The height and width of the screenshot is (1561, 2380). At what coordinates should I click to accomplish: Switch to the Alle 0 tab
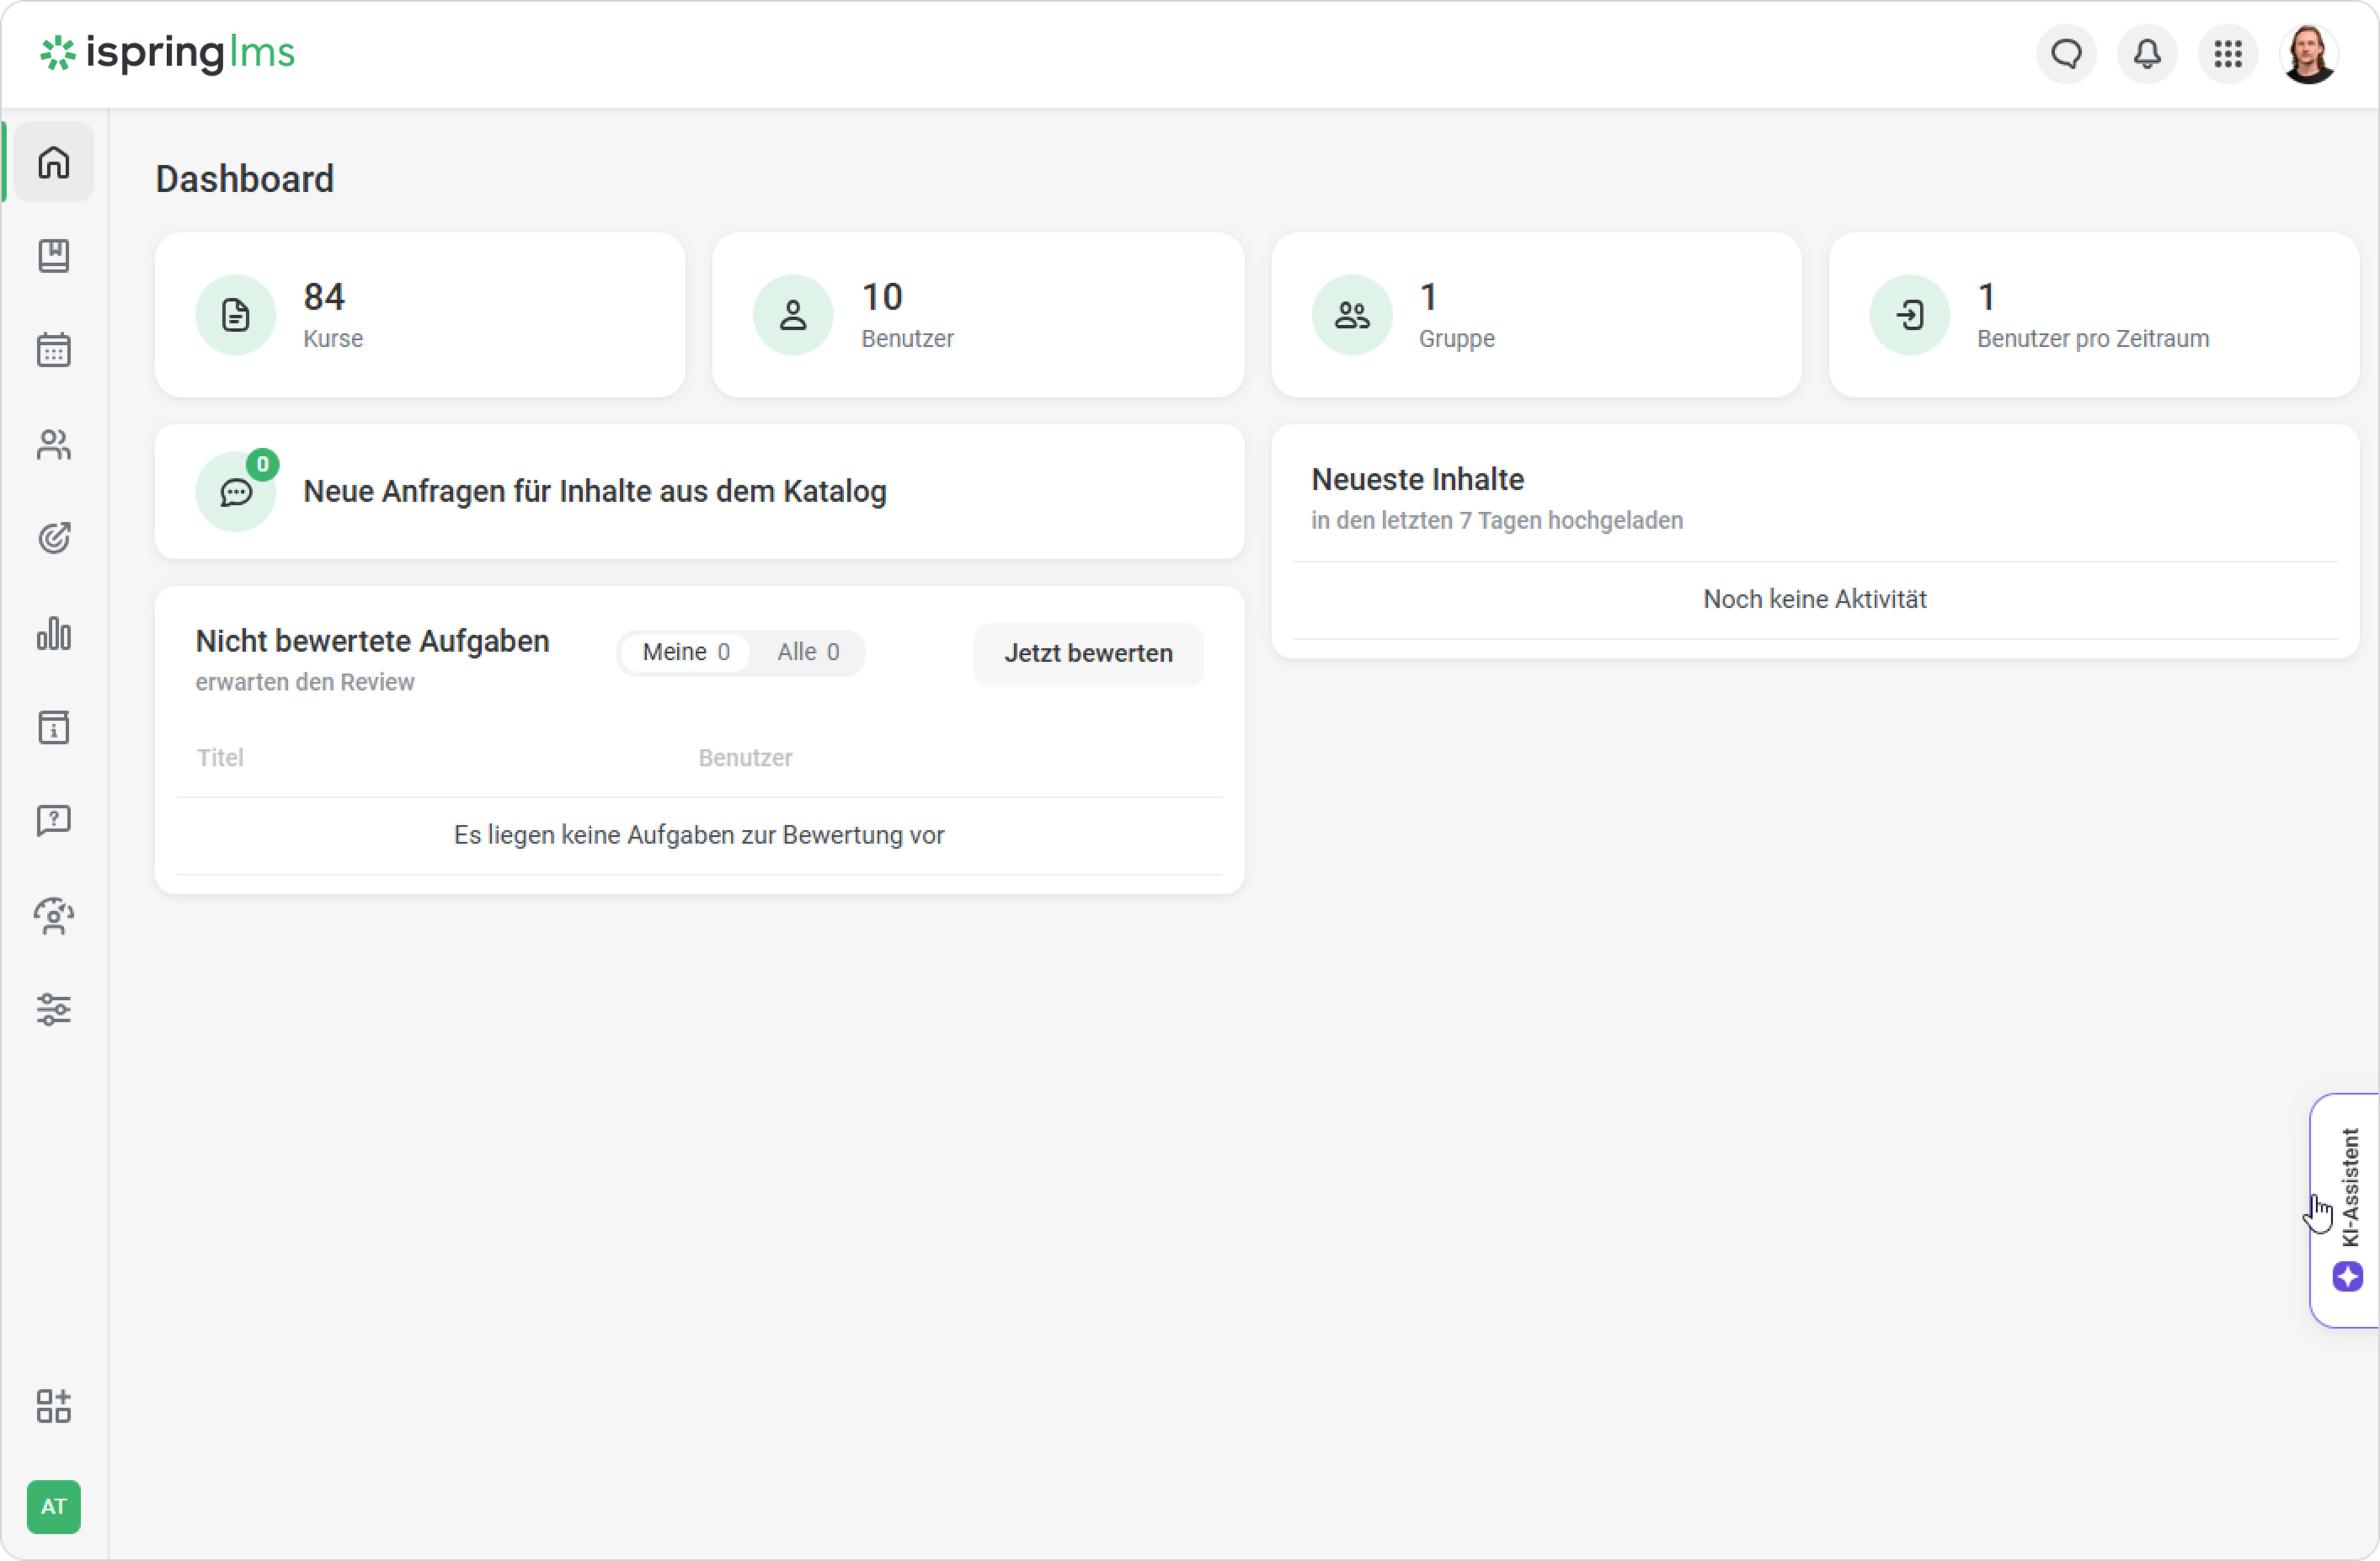click(808, 652)
